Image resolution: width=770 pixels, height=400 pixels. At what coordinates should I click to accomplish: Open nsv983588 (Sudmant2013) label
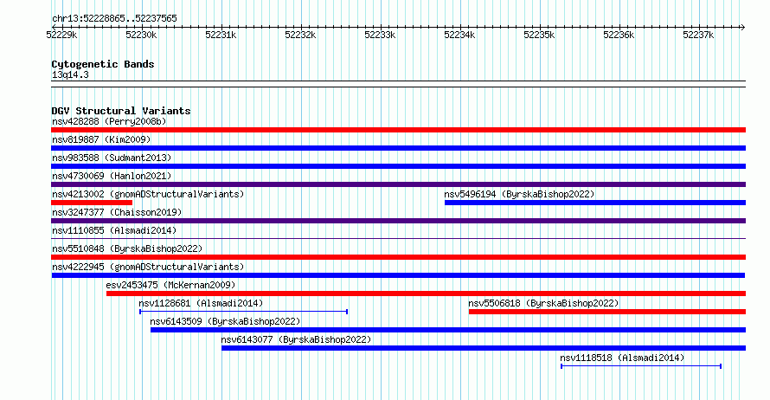(112, 158)
